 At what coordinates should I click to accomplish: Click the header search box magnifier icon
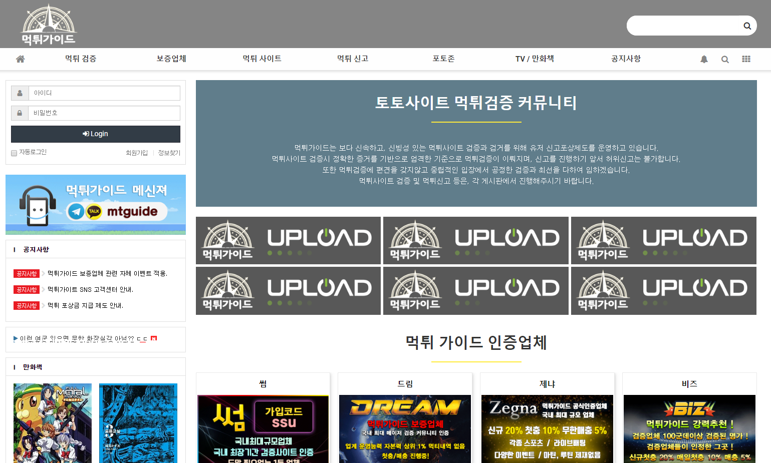tap(747, 26)
